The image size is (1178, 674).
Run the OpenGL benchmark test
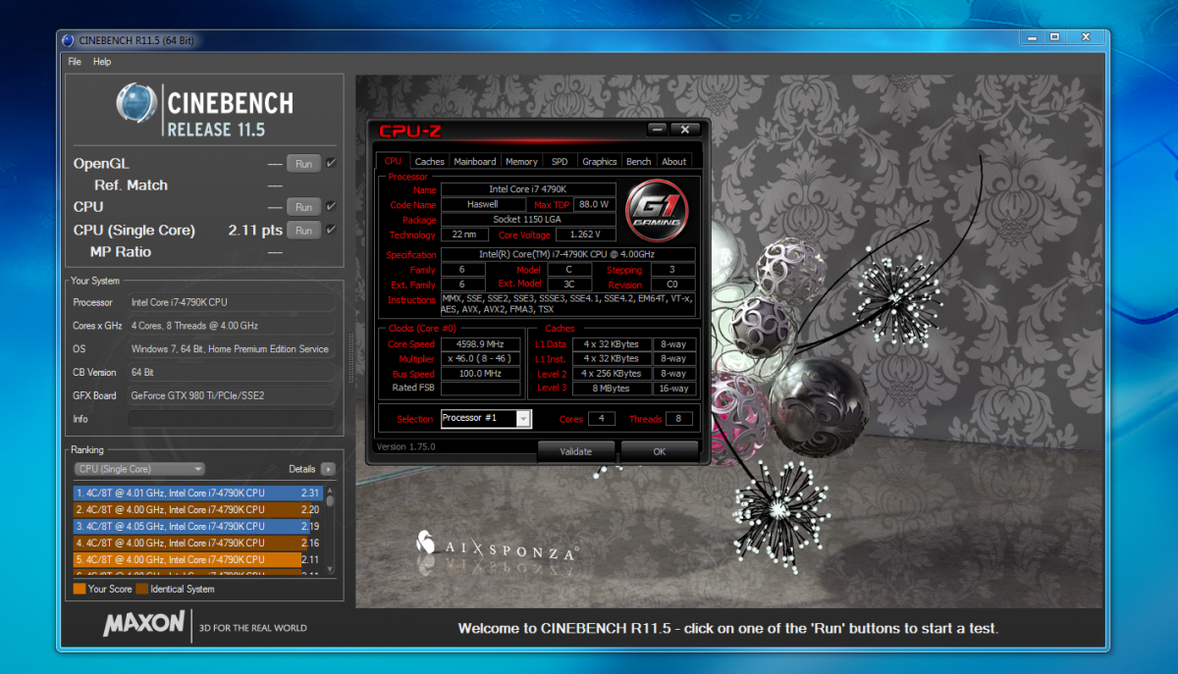point(303,164)
